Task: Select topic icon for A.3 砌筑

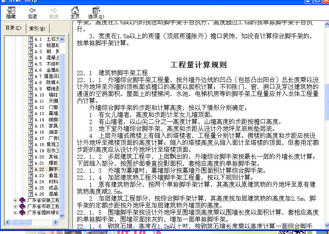Action: tap(31, 51)
